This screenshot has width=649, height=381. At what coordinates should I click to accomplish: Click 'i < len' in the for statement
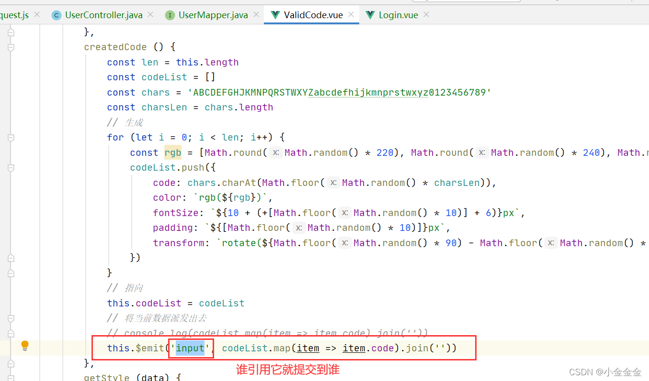coord(218,137)
